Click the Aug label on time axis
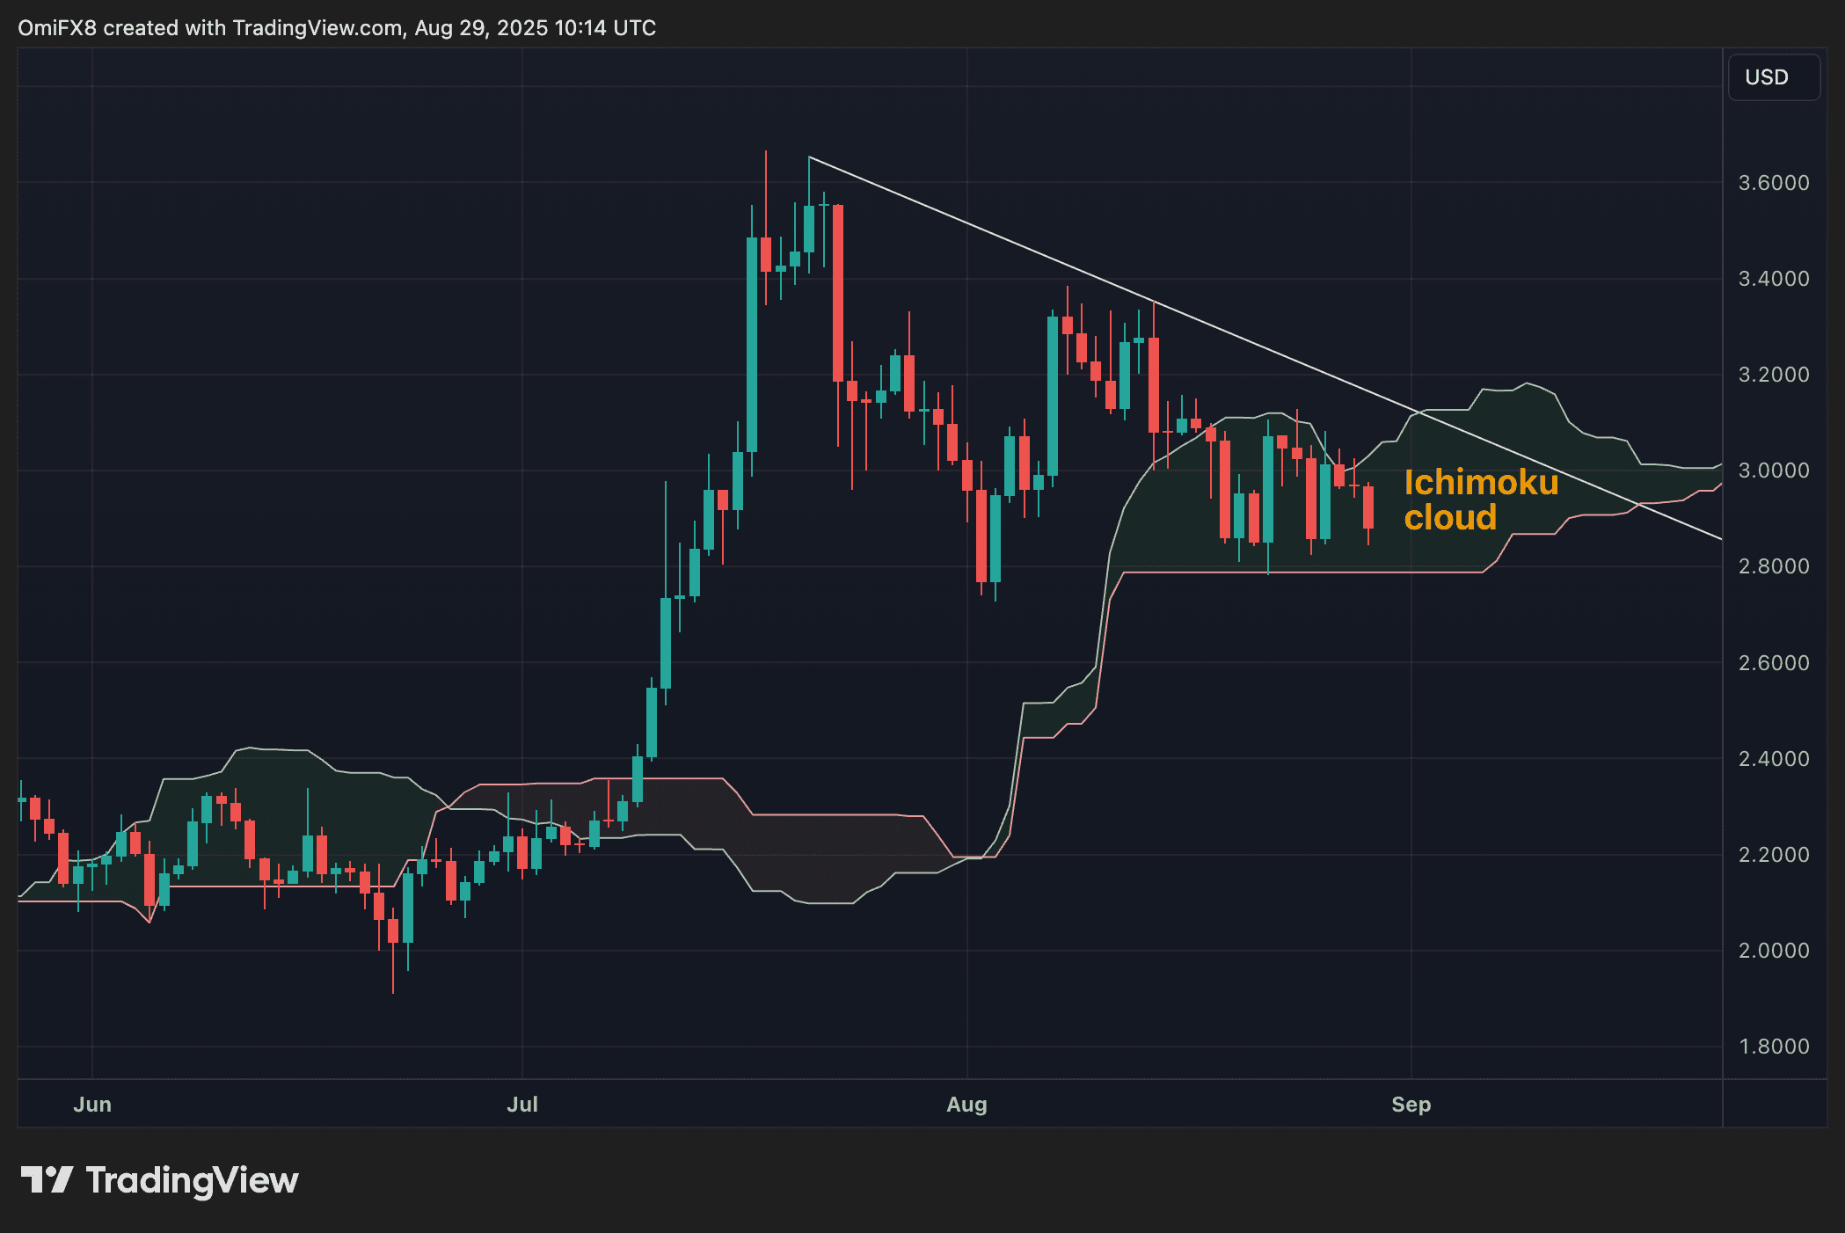Image resolution: width=1845 pixels, height=1233 pixels. point(966,1105)
